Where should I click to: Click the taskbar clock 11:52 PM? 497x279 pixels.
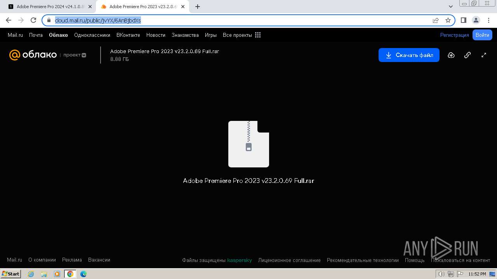click(477, 274)
